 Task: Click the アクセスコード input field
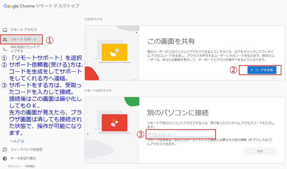tap(180, 135)
